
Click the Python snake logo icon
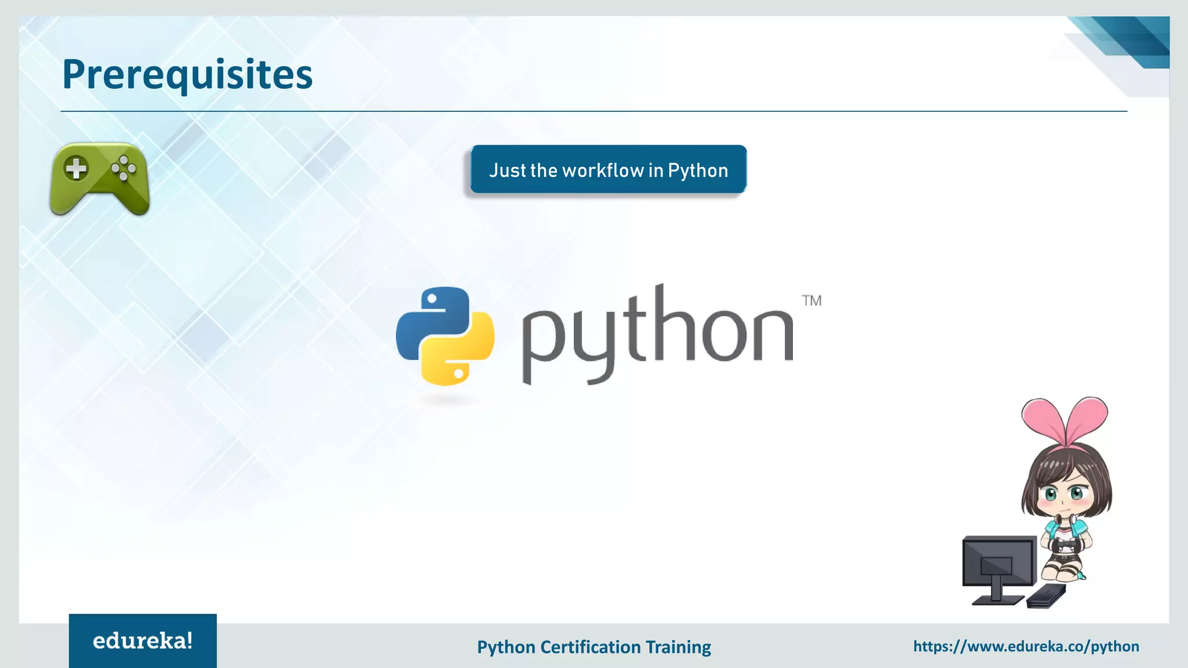445,336
